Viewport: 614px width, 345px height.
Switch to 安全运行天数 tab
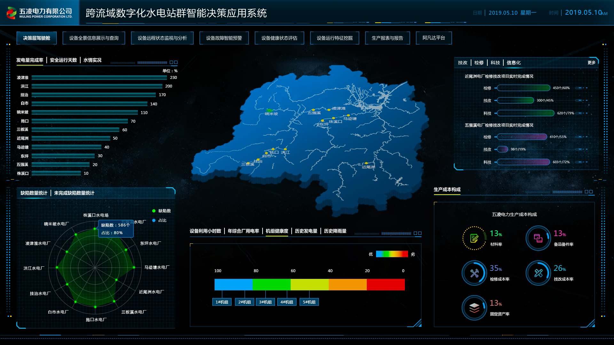[x=63, y=60]
